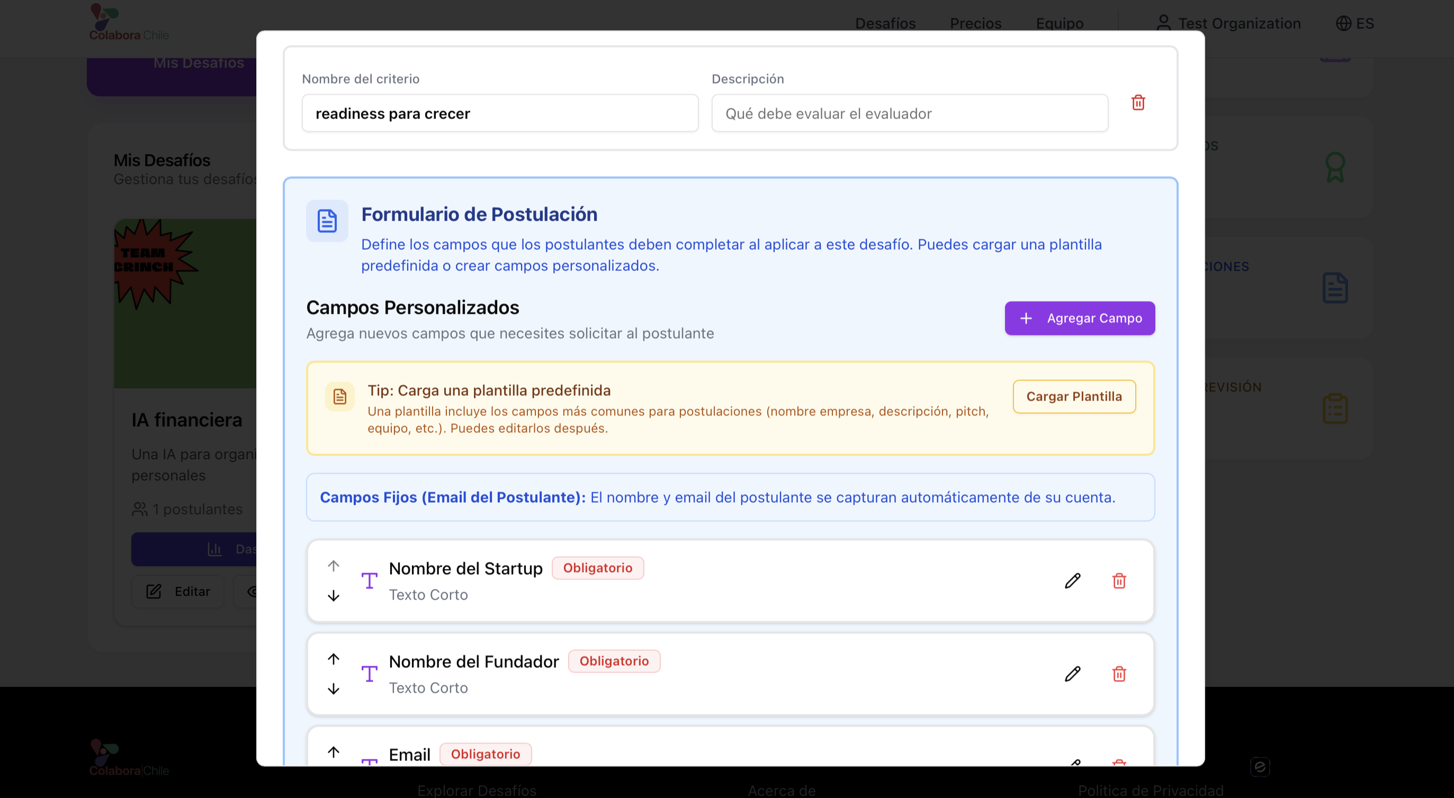Click the blue document icon in stats card
1454x798 pixels.
[1335, 288]
